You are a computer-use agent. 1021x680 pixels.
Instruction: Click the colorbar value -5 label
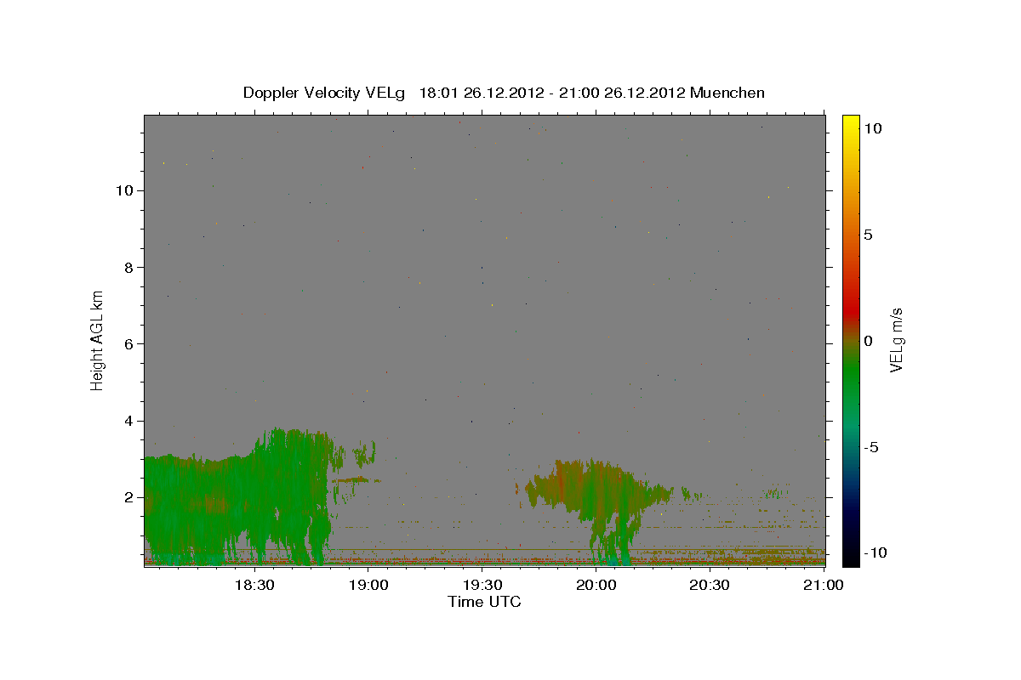click(871, 447)
